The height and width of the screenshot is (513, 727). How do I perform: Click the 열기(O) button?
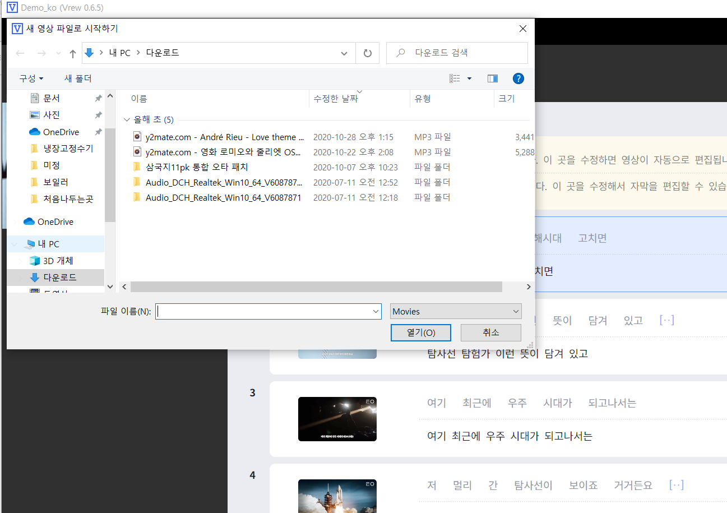[x=421, y=332]
